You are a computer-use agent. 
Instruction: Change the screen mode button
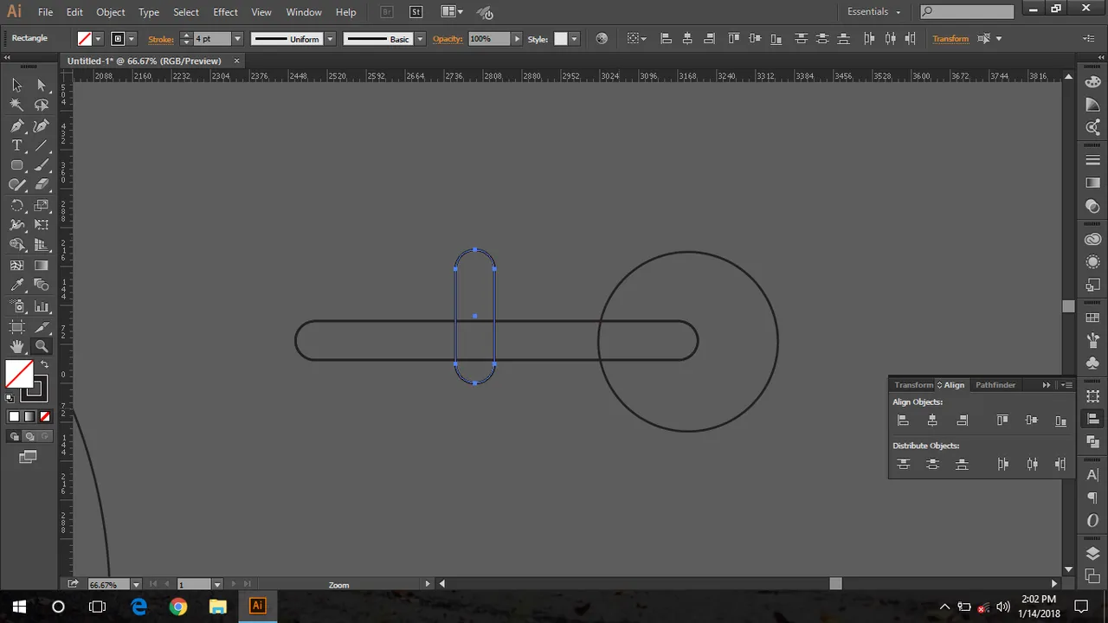(x=28, y=457)
